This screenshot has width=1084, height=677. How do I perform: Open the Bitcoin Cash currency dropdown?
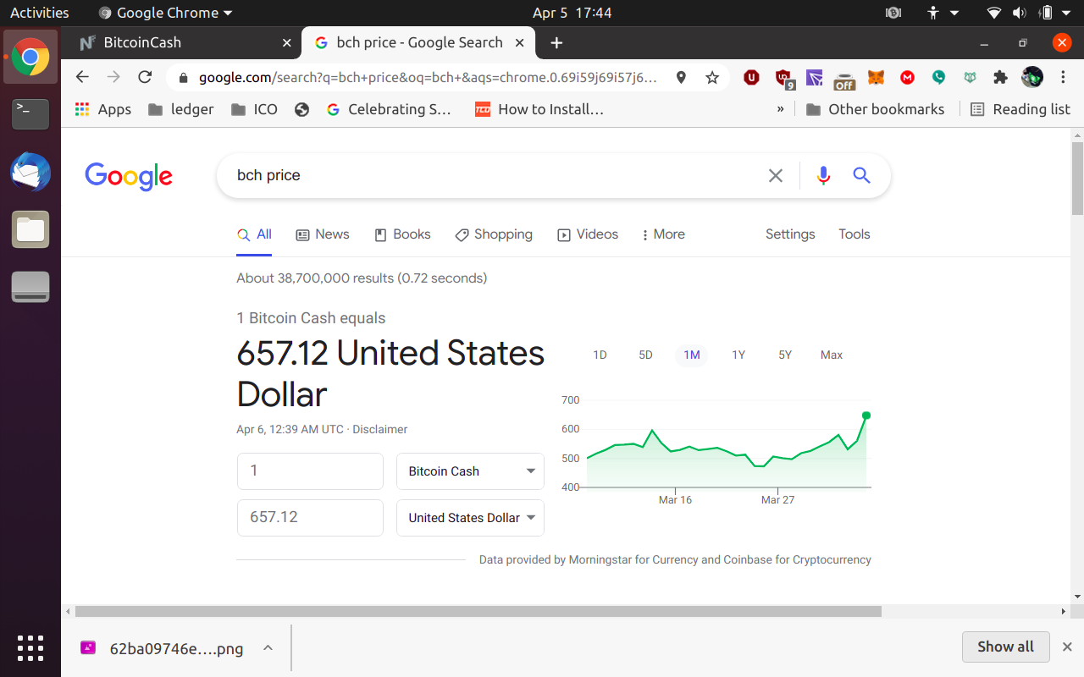(x=470, y=471)
